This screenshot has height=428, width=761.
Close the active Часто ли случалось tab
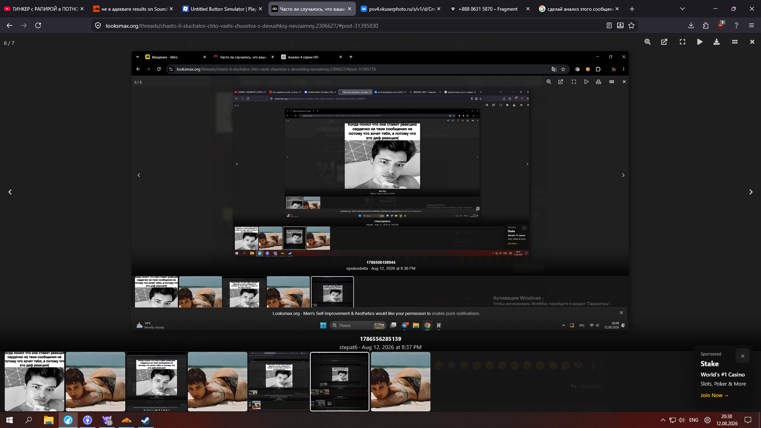(350, 9)
